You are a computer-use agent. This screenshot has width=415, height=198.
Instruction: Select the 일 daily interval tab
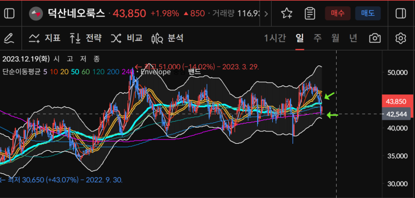click(300, 38)
